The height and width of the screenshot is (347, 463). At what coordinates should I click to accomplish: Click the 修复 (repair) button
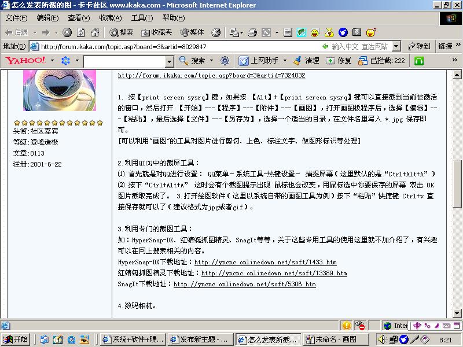pos(339,61)
